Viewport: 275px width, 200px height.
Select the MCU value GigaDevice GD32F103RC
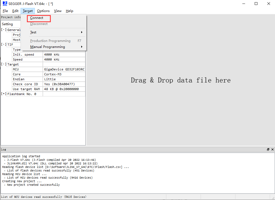click(64, 69)
